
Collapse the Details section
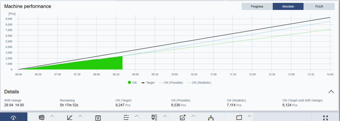331,92
